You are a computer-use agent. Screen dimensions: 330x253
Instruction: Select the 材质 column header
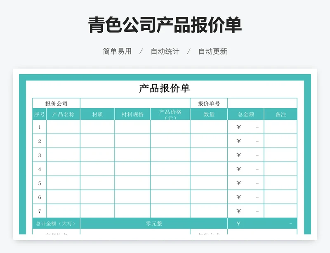click(x=97, y=114)
